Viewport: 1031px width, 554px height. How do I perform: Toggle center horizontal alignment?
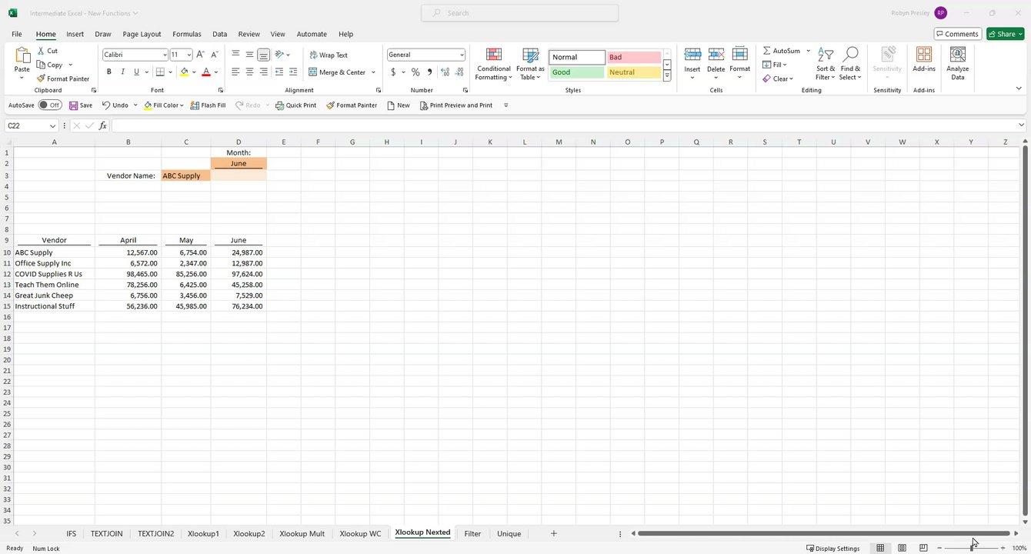point(249,72)
